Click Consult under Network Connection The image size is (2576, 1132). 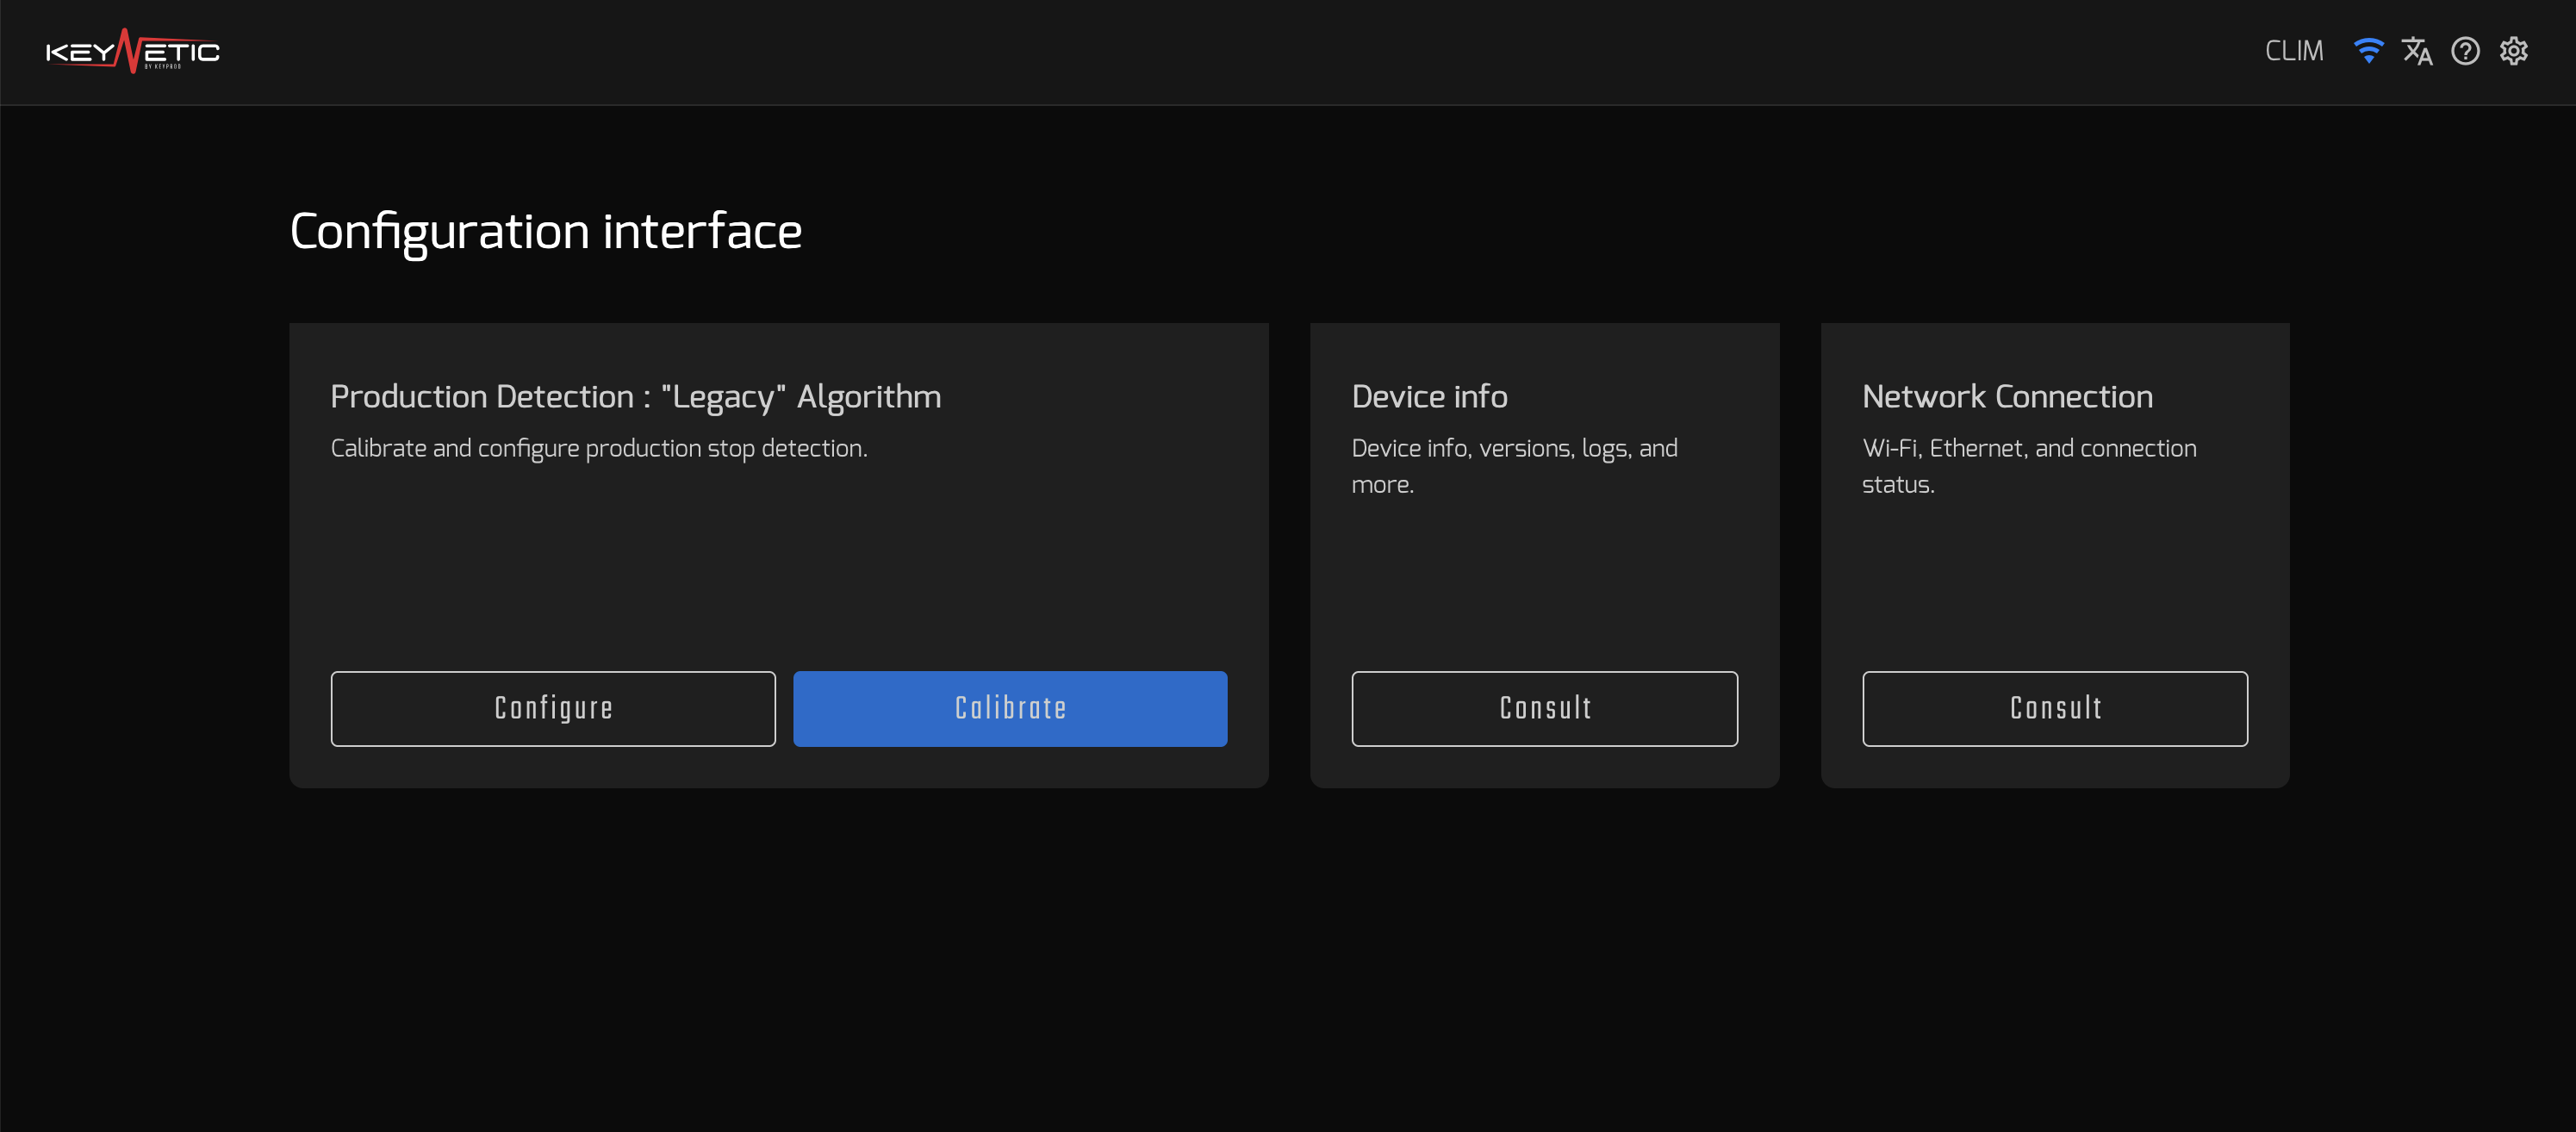tap(2055, 708)
